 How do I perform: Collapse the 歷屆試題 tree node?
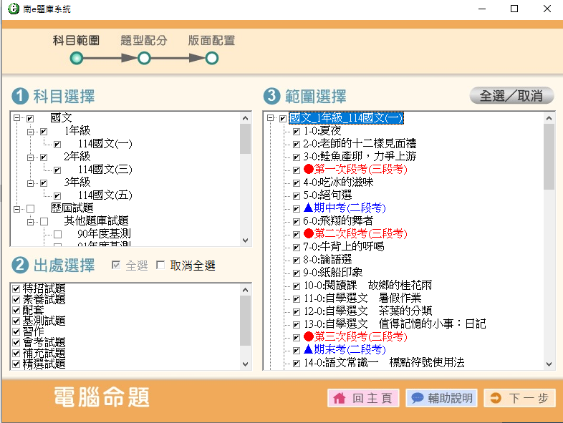(x=16, y=208)
